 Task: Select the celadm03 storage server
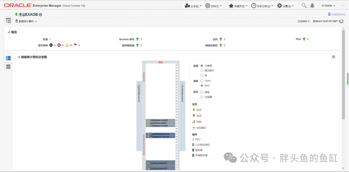160,163
